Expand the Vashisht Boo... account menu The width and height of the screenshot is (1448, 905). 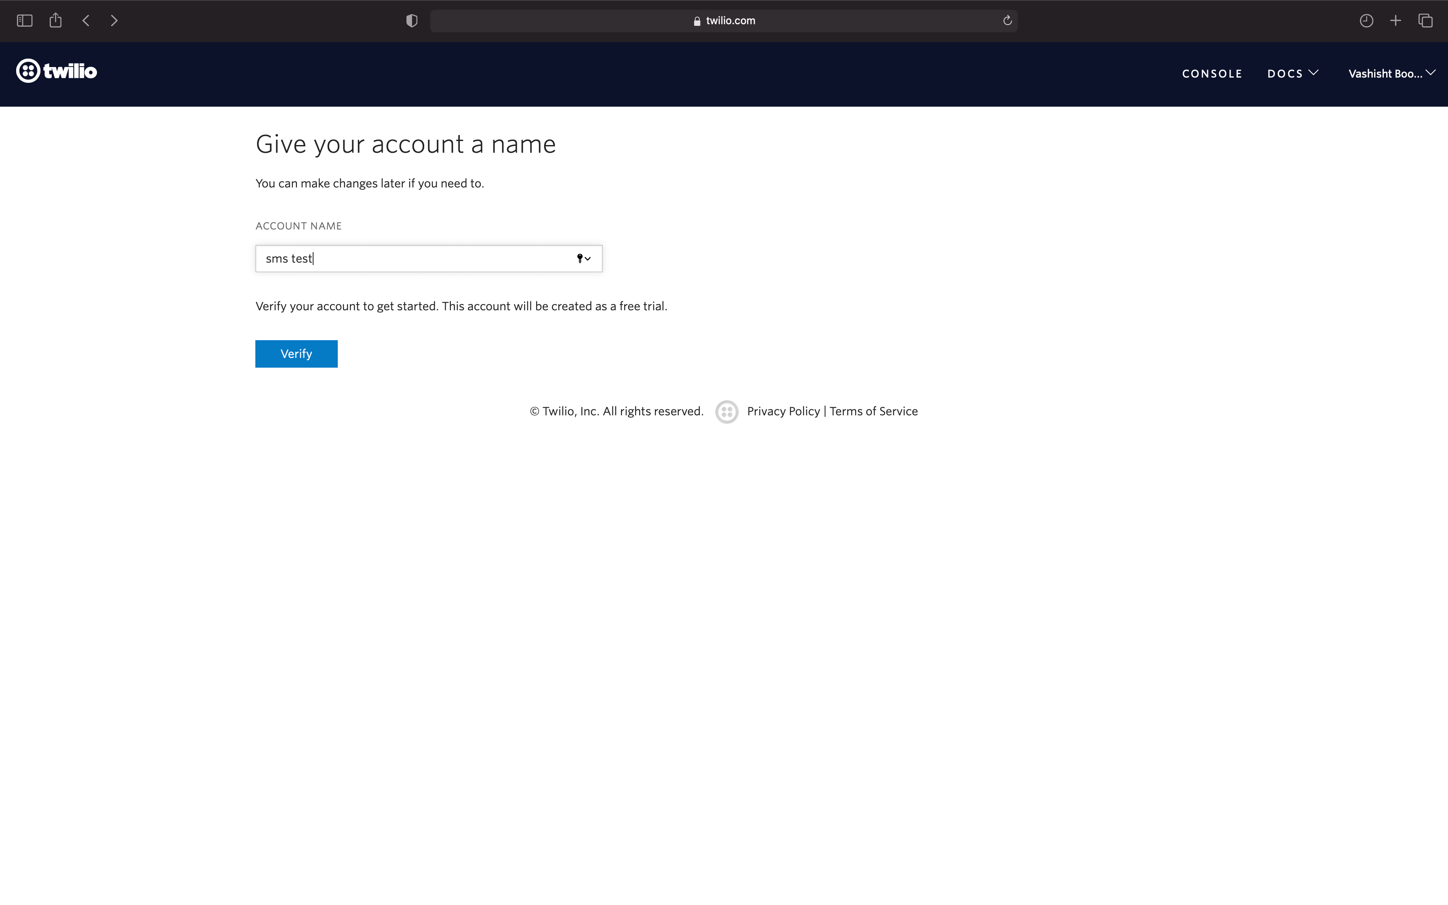1392,74
